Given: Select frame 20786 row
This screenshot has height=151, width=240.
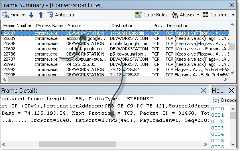Looking at the screenshot, I should 115,54.
